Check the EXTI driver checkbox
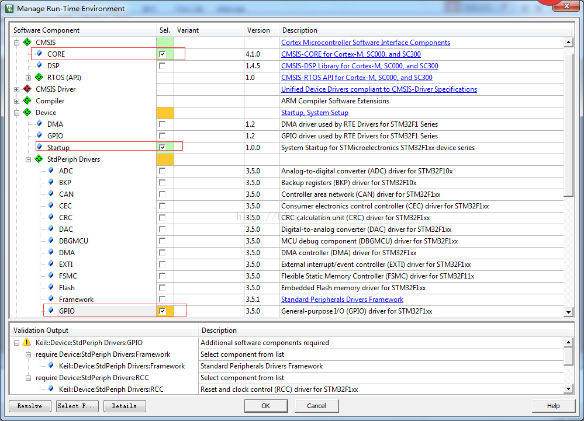Viewport: 584px width, 421px height. (x=163, y=264)
